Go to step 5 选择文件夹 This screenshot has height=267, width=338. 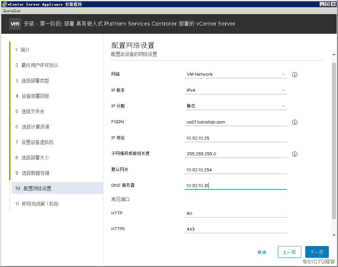[x=30, y=111]
